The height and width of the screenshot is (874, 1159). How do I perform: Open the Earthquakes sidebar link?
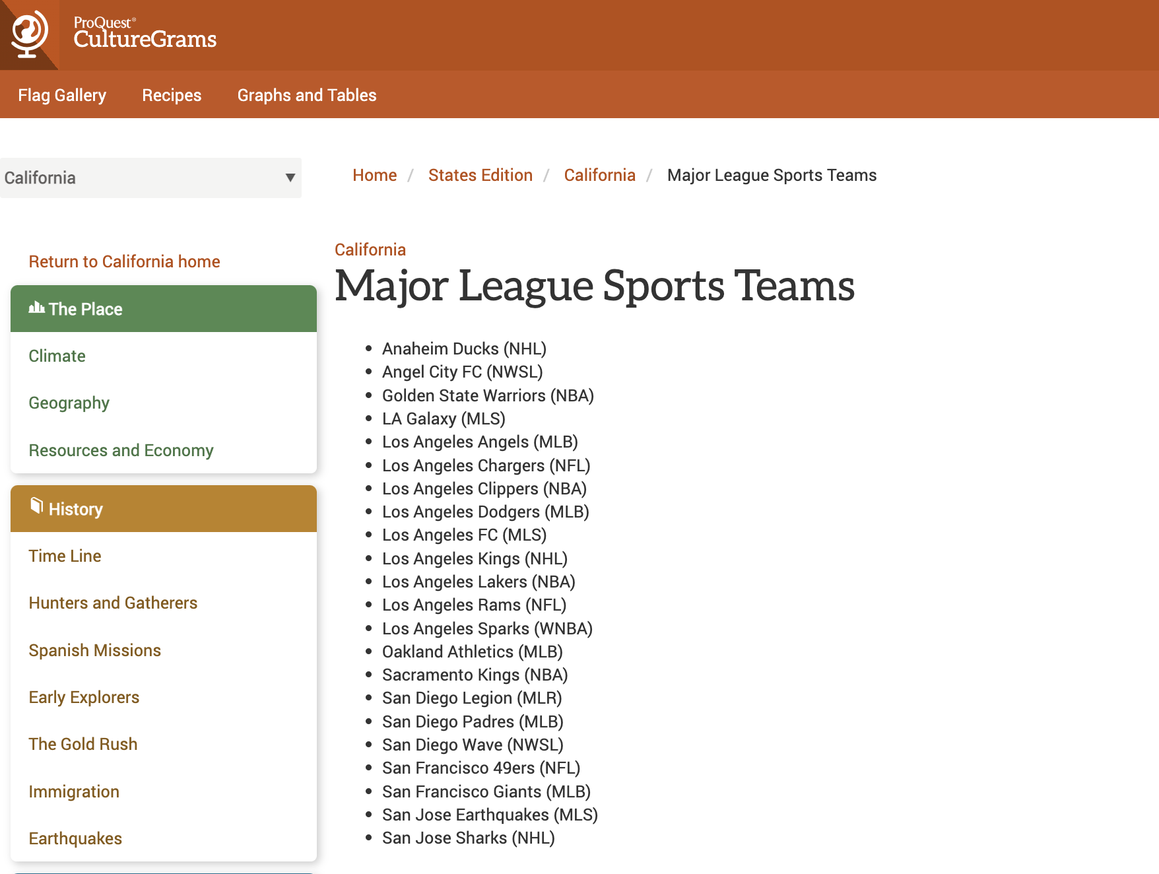(x=76, y=838)
